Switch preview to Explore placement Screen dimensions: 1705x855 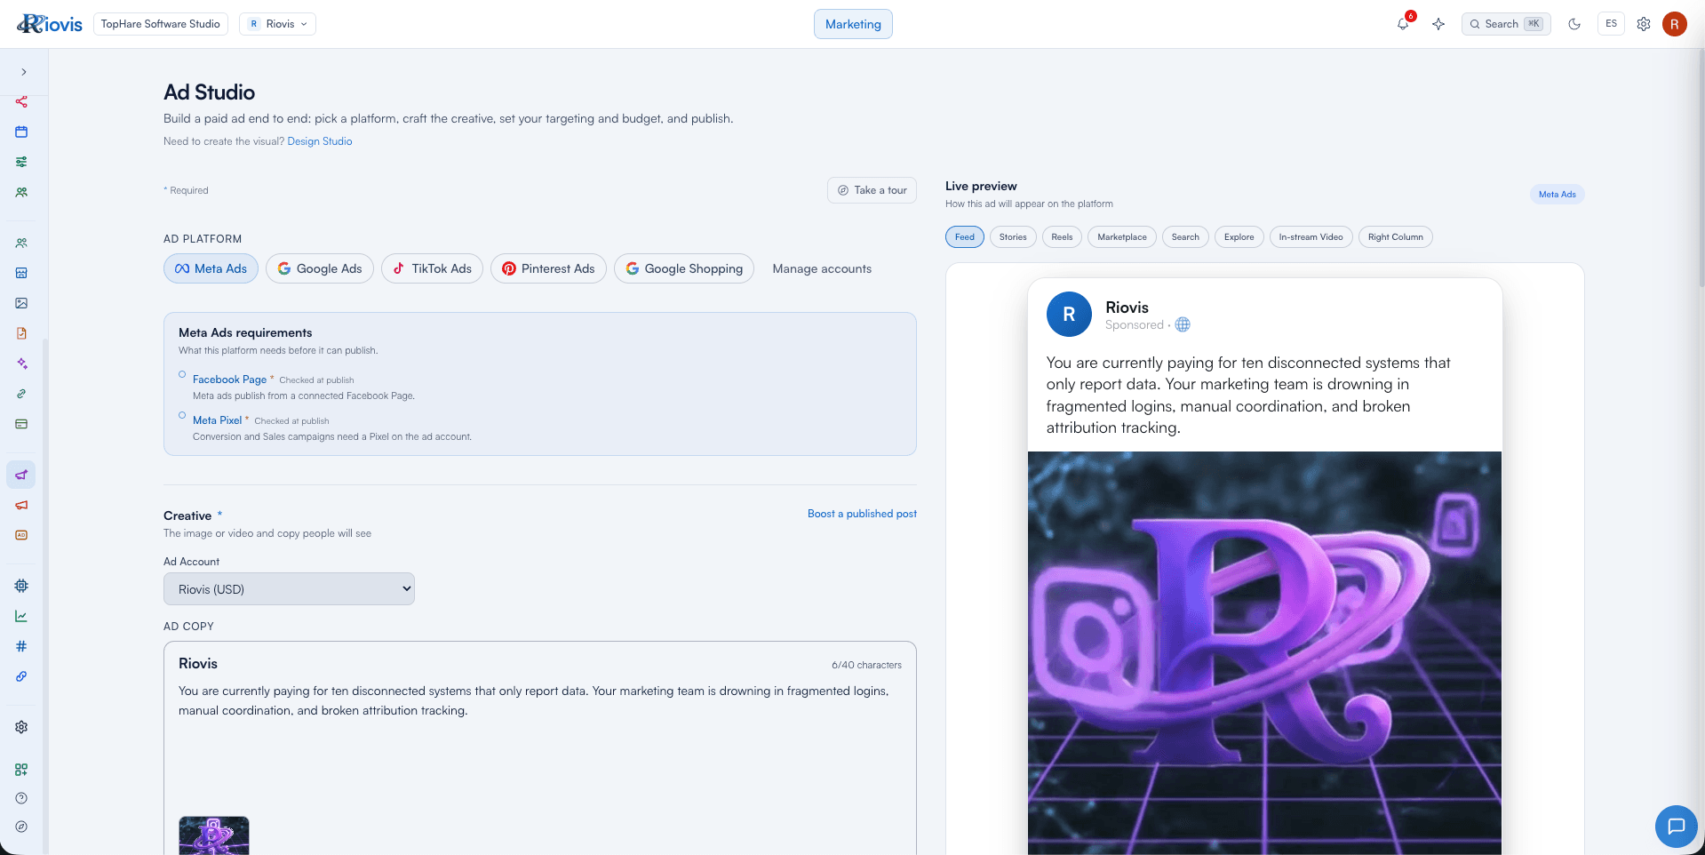[1239, 237]
